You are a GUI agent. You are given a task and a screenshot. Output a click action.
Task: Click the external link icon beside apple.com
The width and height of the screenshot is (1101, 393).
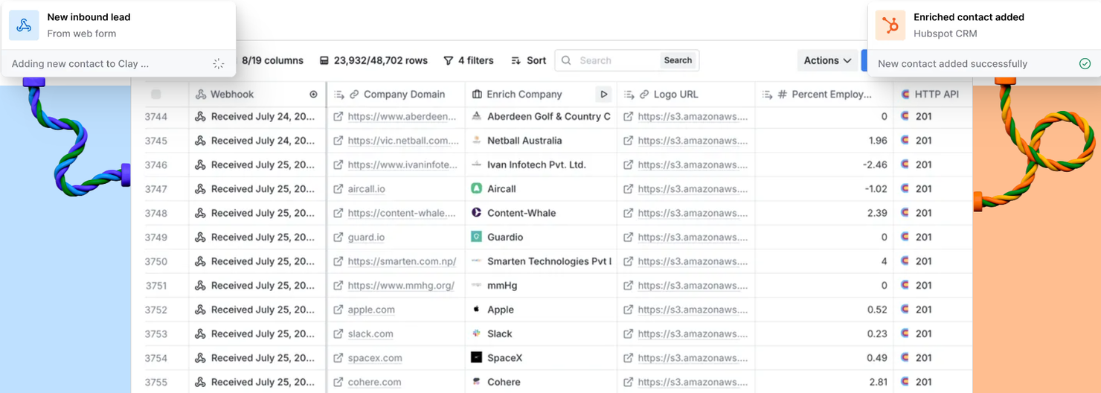click(338, 310)
